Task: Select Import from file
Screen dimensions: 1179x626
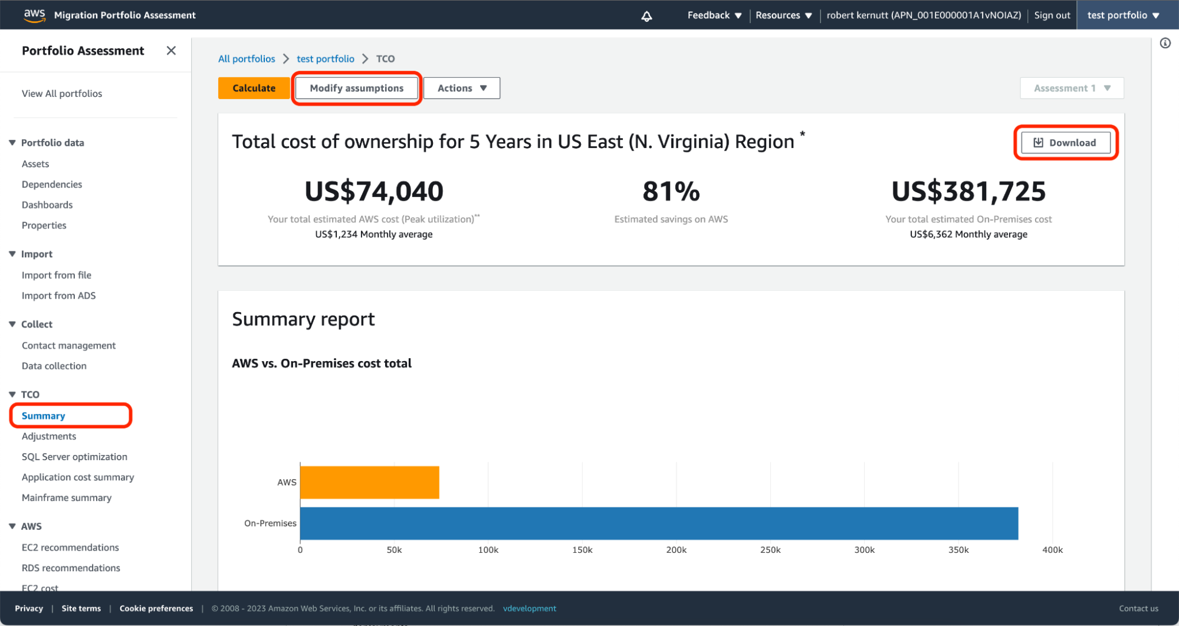Action: [x=57, y=276]
